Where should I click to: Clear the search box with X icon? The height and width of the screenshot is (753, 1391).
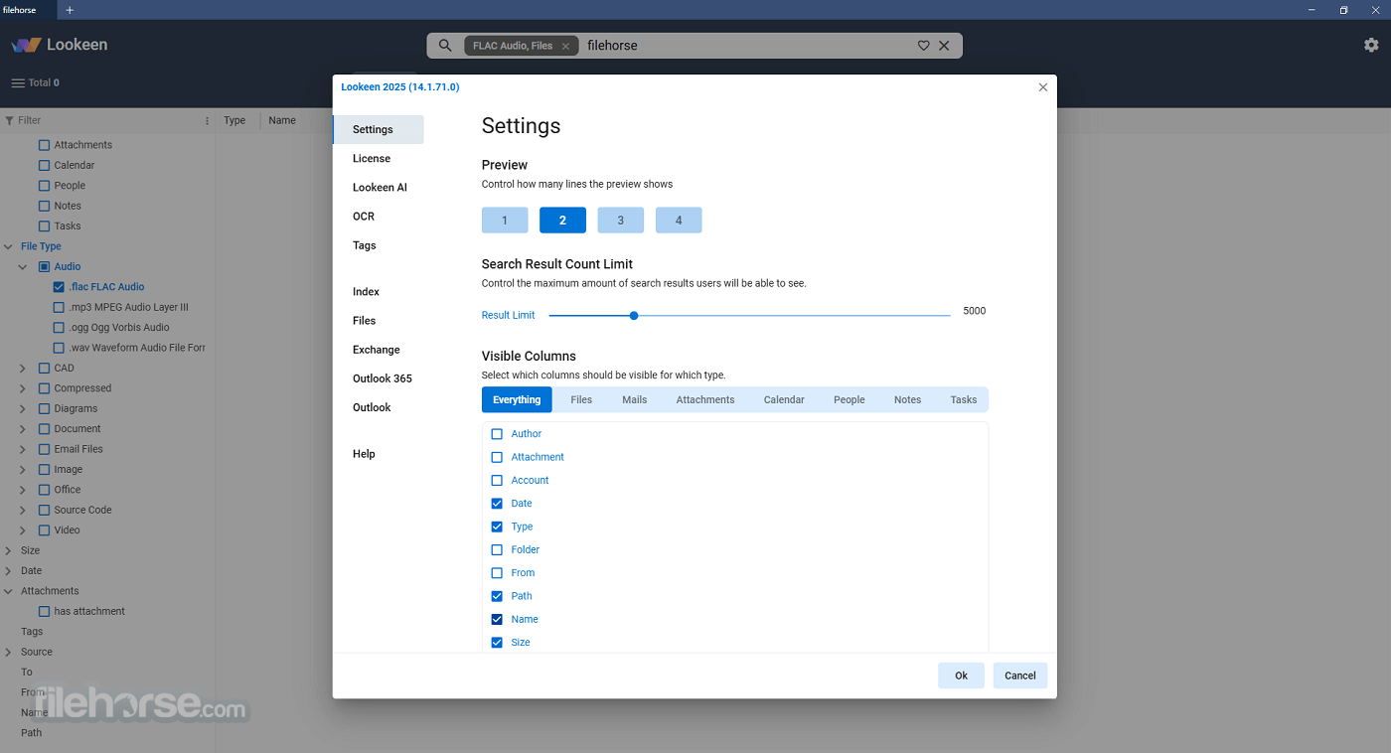point(944,46)
